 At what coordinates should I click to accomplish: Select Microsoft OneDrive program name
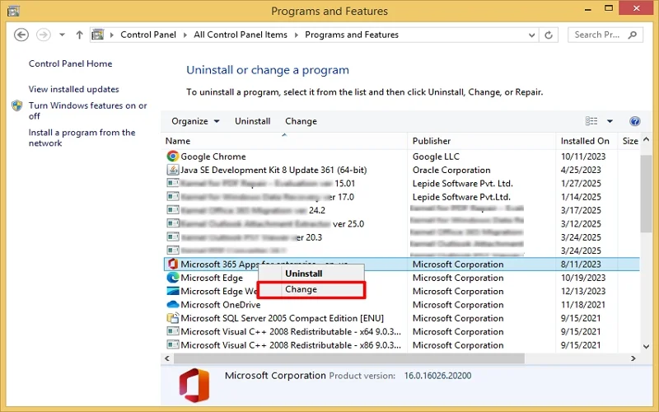[220, 304]
